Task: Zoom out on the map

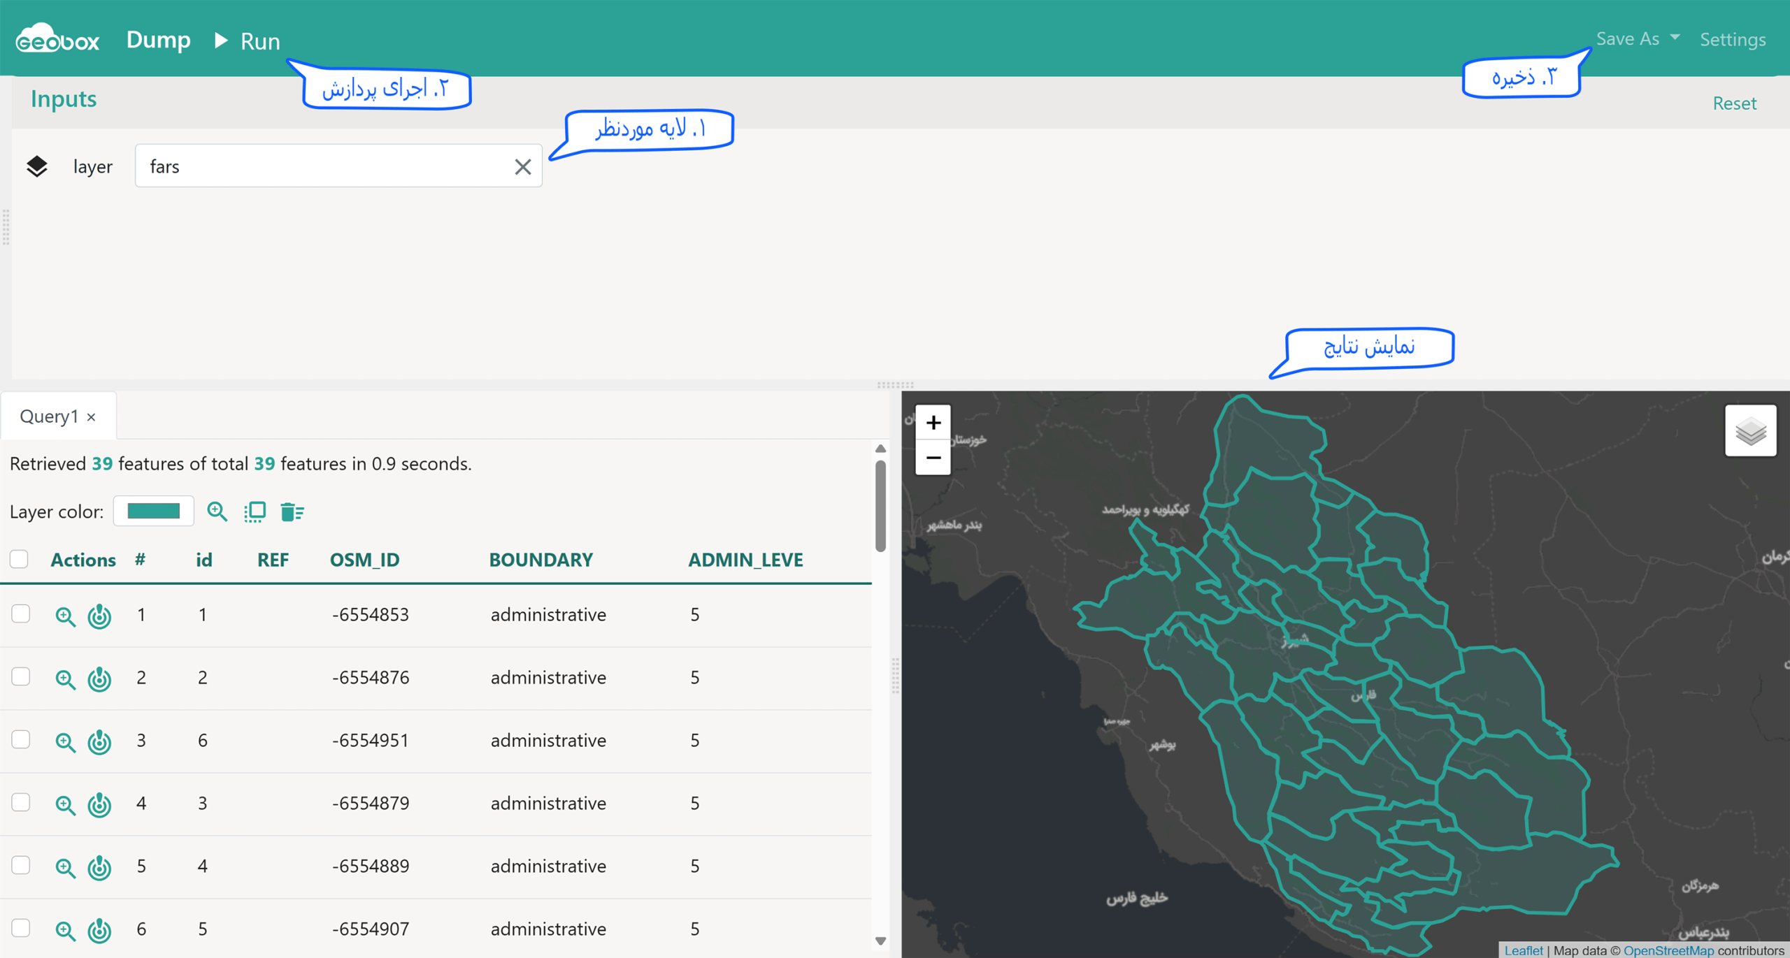Action: click(933, 458)
